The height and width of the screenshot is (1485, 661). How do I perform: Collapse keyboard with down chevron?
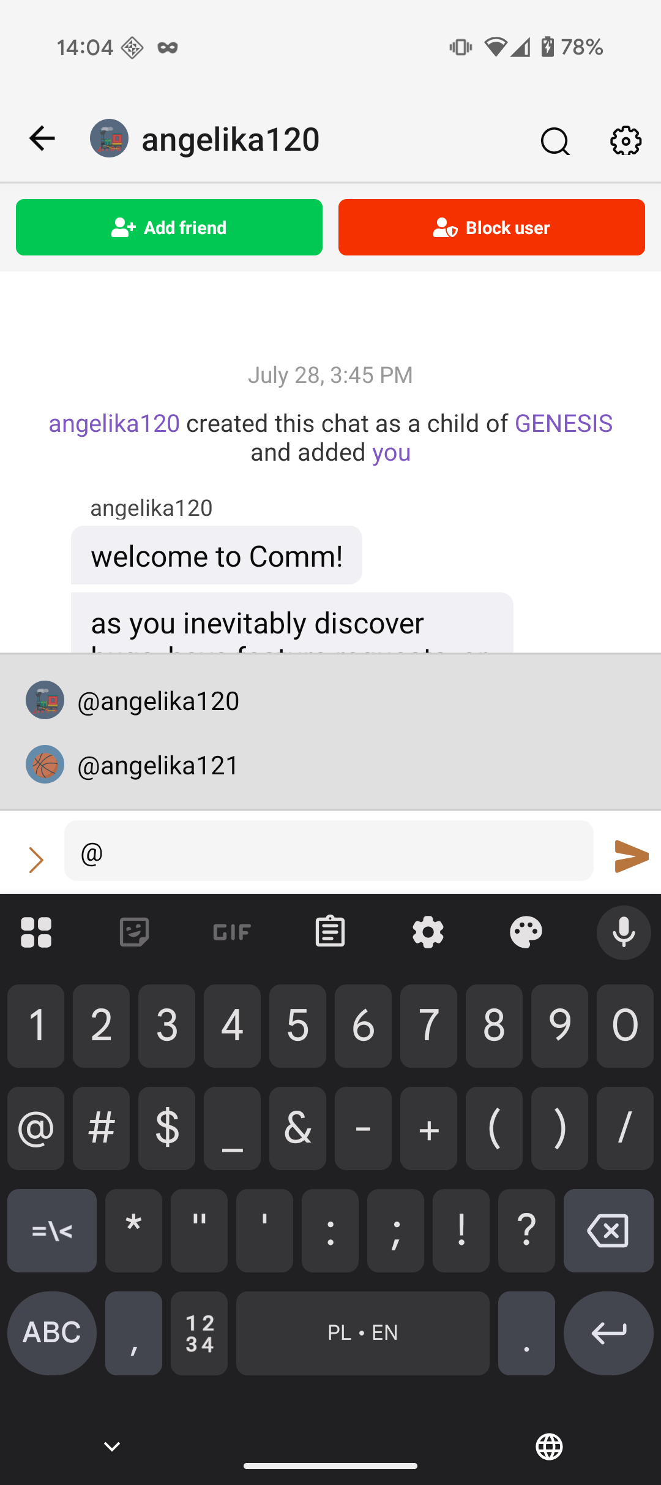click(112, 1446)
